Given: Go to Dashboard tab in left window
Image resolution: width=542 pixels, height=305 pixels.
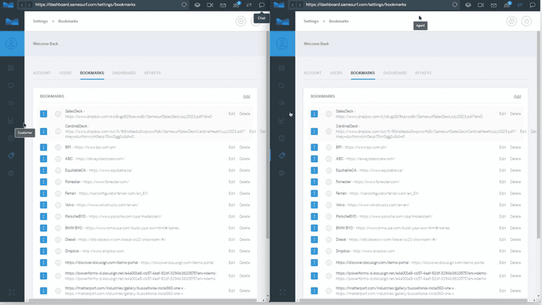Looking at the screenshot, I should (x=124, y=73).
